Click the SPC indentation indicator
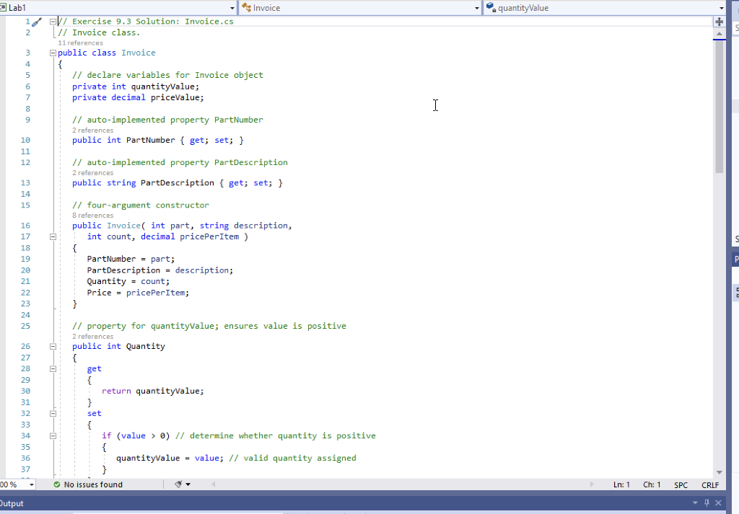The height and width of the screenshot is (514, 739). pyautogui.click(x=681, y=485)
